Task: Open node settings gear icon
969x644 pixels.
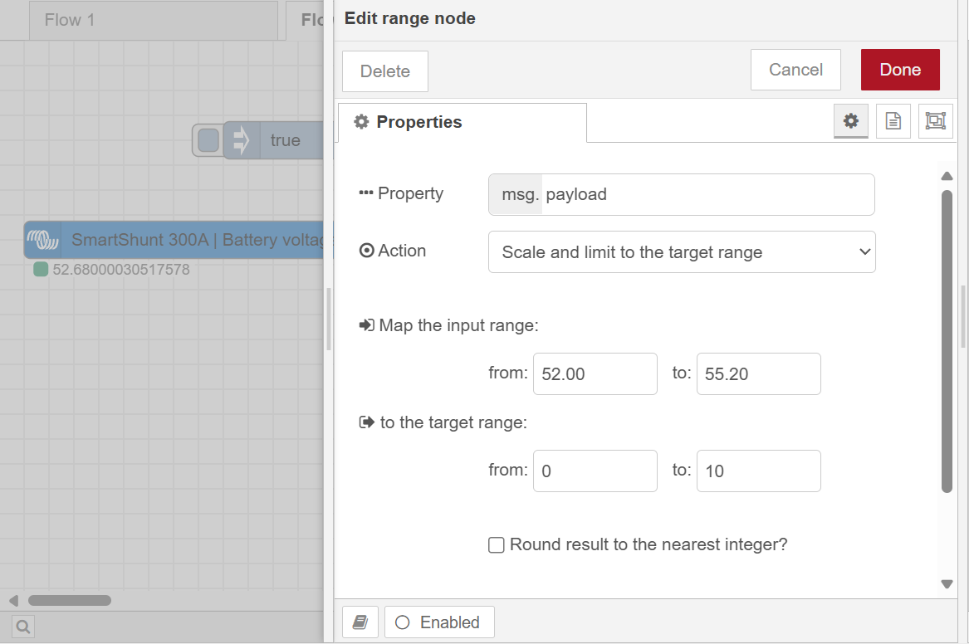Action: (x=850, y=121)
